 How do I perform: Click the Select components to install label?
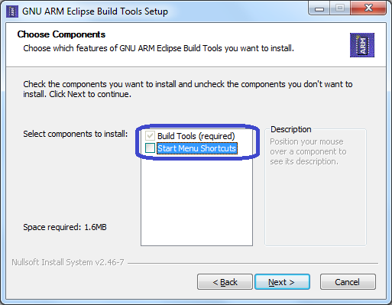pos(76,134)
